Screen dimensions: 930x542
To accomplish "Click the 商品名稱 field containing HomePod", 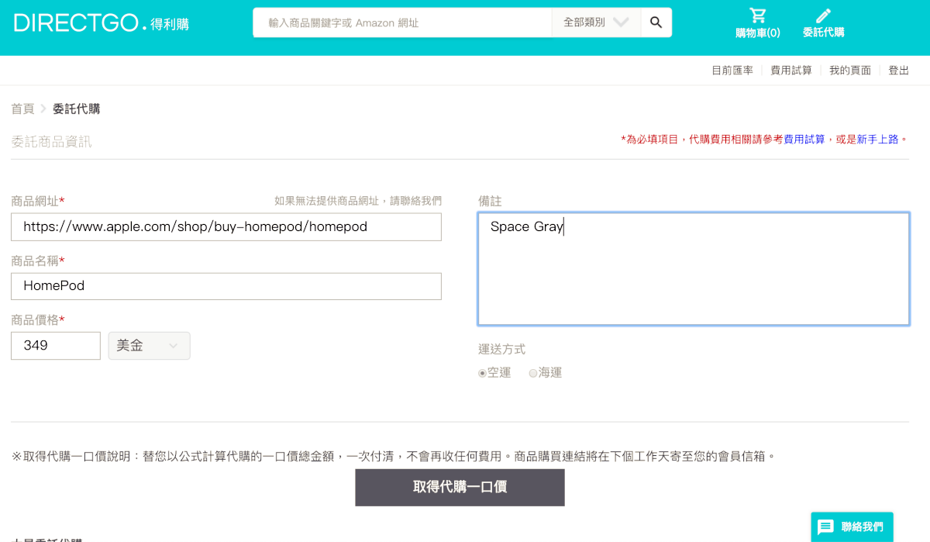I will (x=226, y=286).
